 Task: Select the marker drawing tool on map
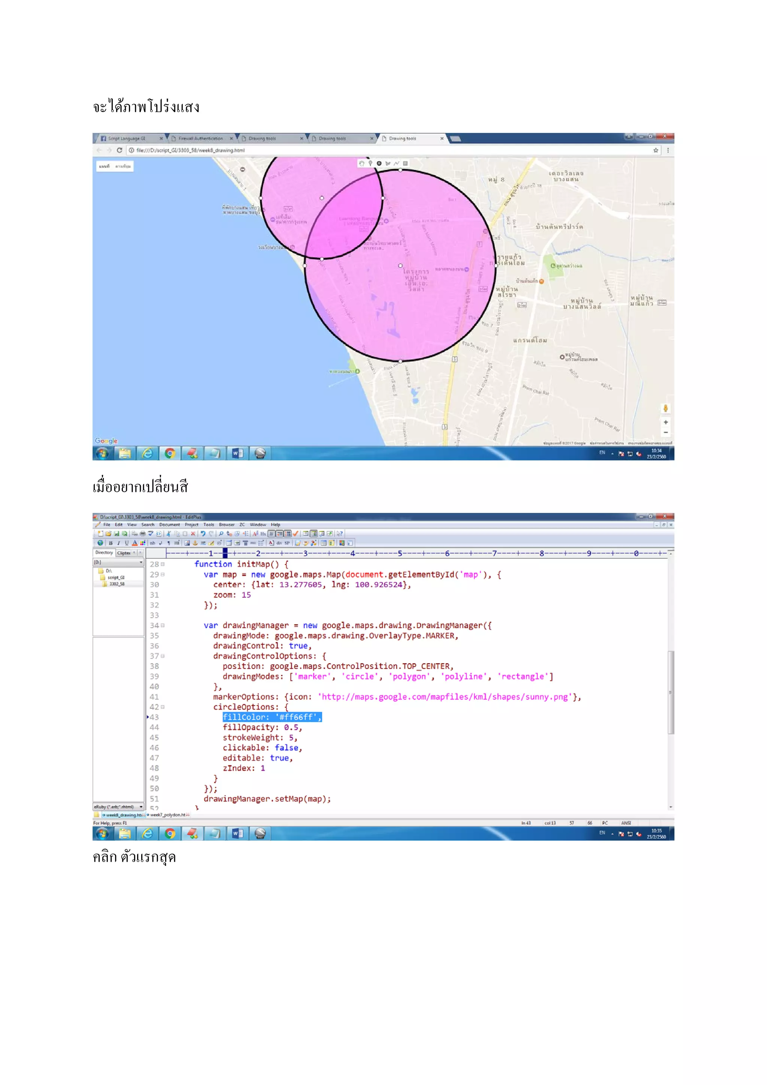[370, 163]
